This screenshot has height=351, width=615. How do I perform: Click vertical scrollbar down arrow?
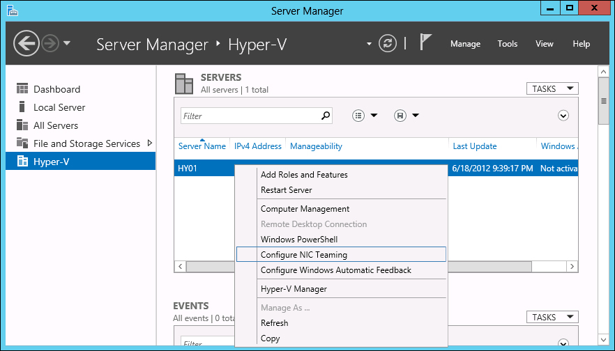click(x=604, y=339)
